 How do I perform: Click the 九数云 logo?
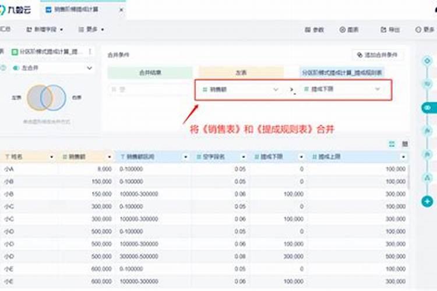(15, 10)
